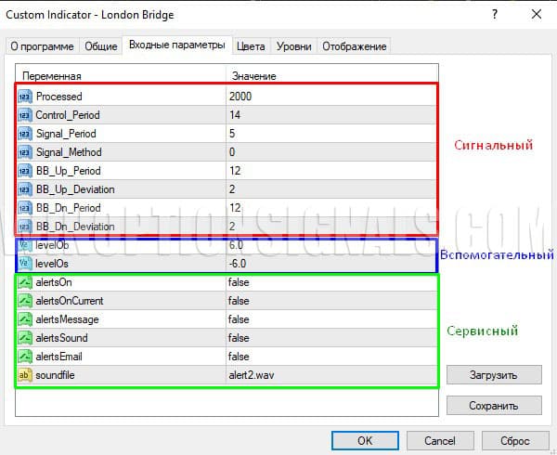Open the Отображение tab
Viewport: 557px width, 455px height.
(353, 46)
